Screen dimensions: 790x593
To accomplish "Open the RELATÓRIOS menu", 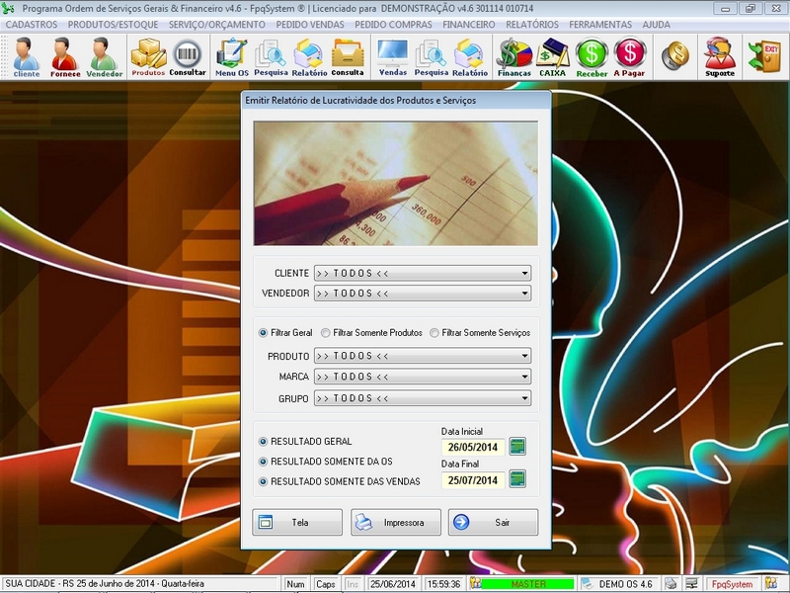I will click(x=532, y=24).
